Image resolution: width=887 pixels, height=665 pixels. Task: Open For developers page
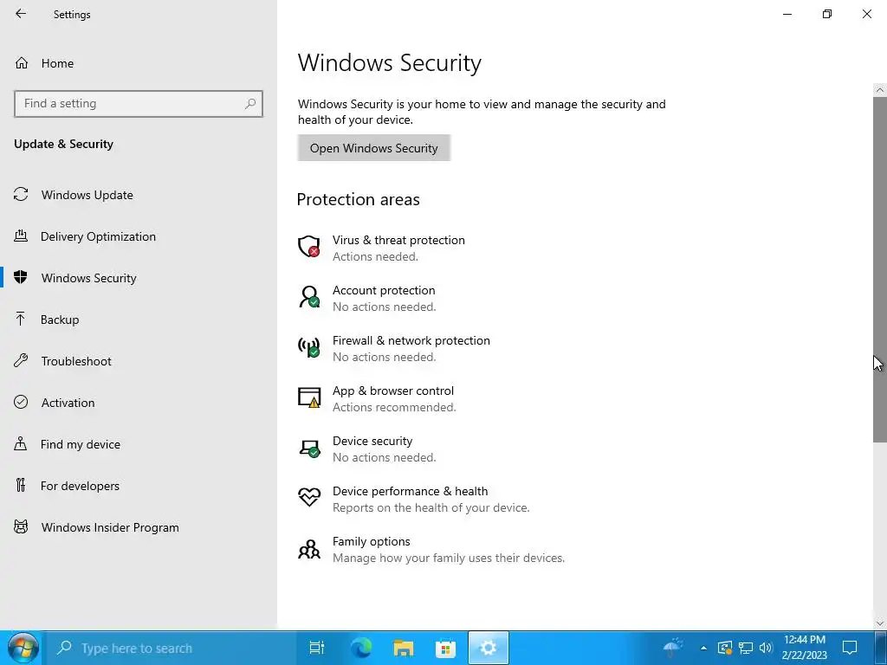tap(80, 486)
